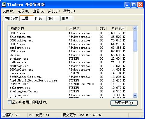Click the 9,576 K memory value
The image size is (145, 119).
[119, 91]
